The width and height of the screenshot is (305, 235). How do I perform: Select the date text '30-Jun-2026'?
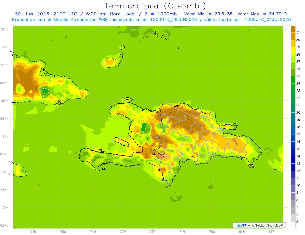coord(32,14)
